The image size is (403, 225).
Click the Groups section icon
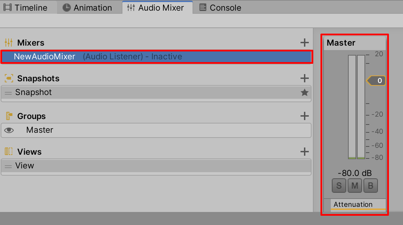(9, 116)
